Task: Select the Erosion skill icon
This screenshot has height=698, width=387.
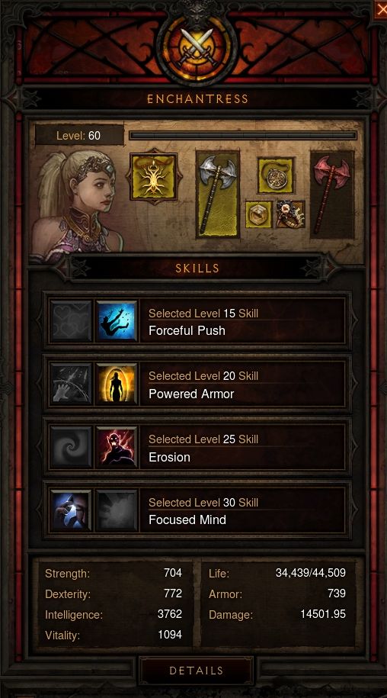Action: 117,447
